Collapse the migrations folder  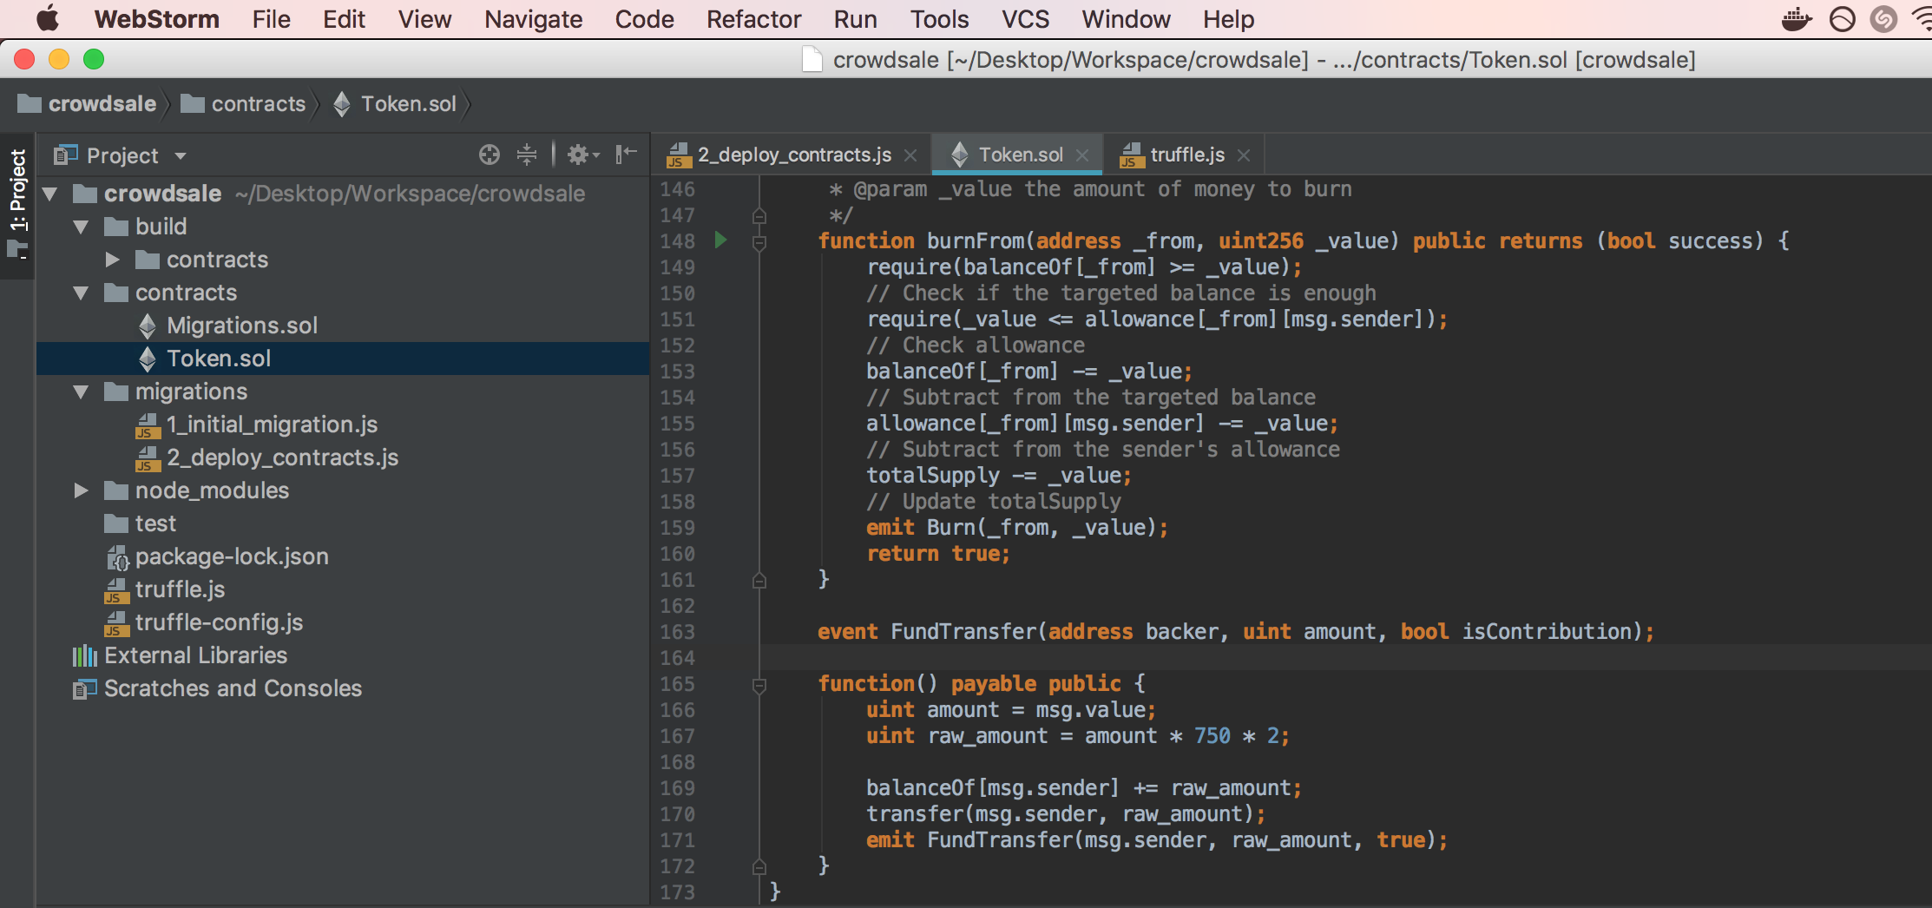[82, 391]
